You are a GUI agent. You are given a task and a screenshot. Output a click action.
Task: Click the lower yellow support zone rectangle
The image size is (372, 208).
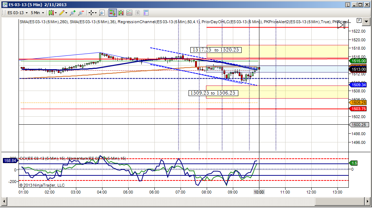click(x=278, y=92)
